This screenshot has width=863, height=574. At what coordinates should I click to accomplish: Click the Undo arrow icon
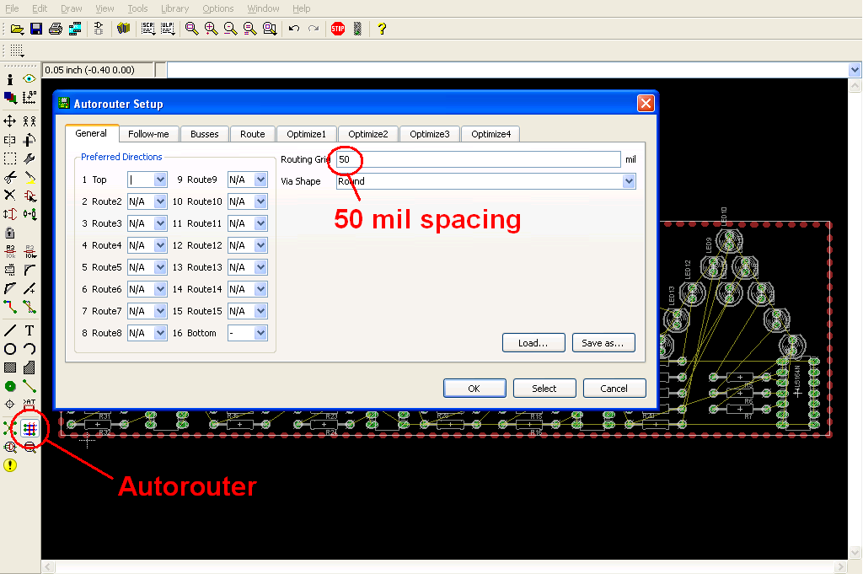[x=294, y=29]
